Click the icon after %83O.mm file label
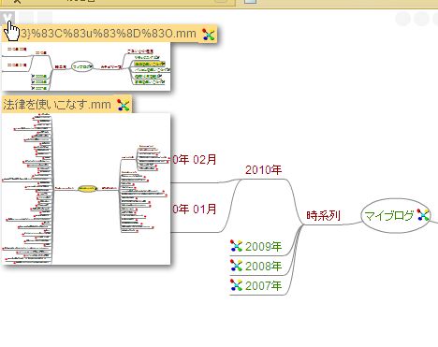 tap(208, 34)
